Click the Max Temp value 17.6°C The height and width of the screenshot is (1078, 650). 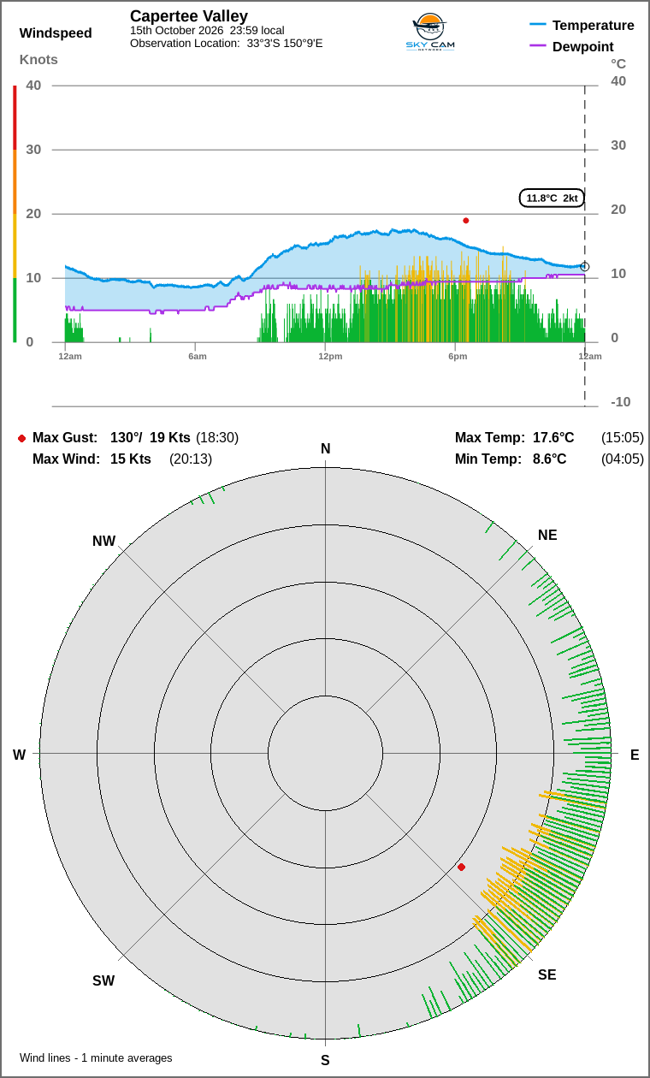pyautogui.click(x=553, y=438)
